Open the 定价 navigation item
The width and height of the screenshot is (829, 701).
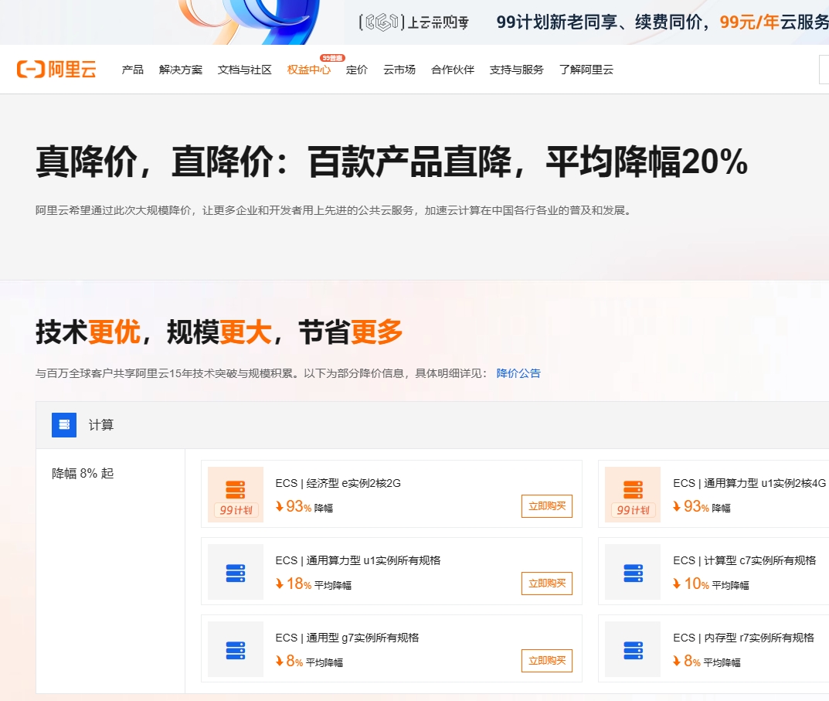(x=357, y=70)
